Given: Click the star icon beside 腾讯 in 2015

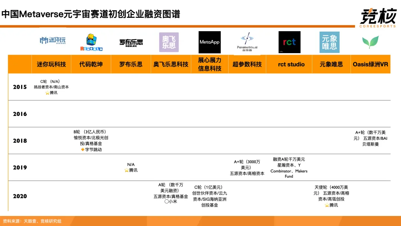Looking at the screenshot, I should [47, 93].
